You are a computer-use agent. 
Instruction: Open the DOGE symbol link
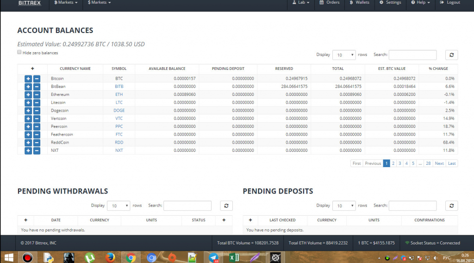point(119,111)
